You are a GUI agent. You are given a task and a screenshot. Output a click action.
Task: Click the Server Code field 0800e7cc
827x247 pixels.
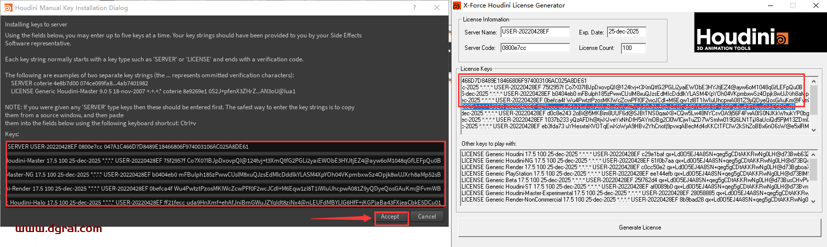(x=535, y=48)
